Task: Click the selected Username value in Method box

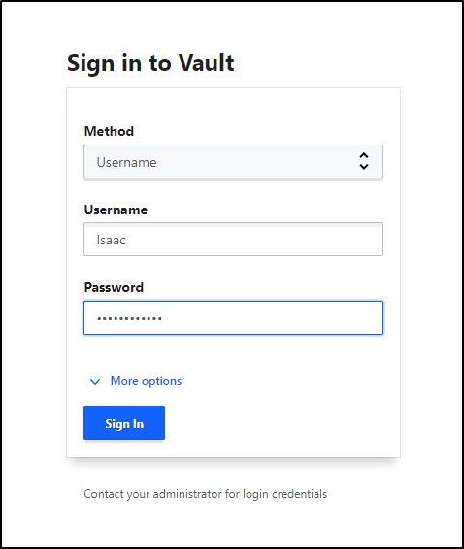Action: click(x=126, y=162)
